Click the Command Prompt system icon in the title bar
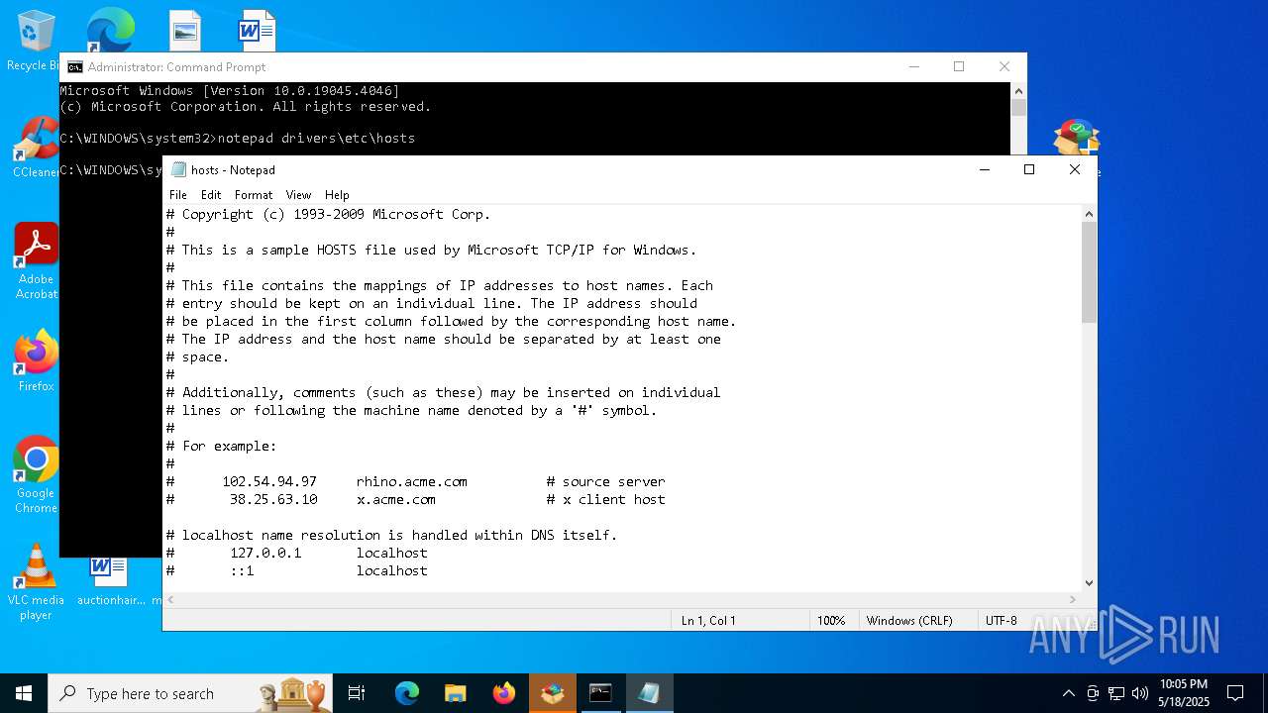The image size is (1268, 713). 75,67
